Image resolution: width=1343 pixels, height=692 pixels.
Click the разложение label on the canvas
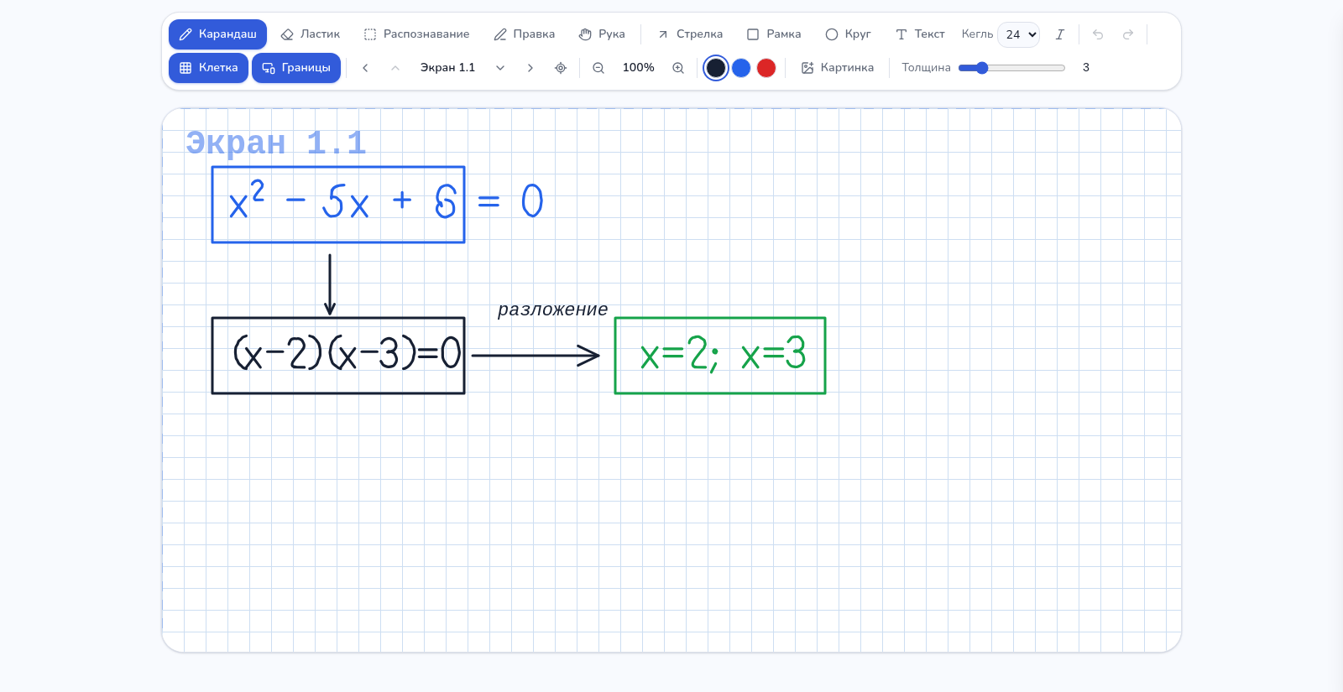pos(552,310)
